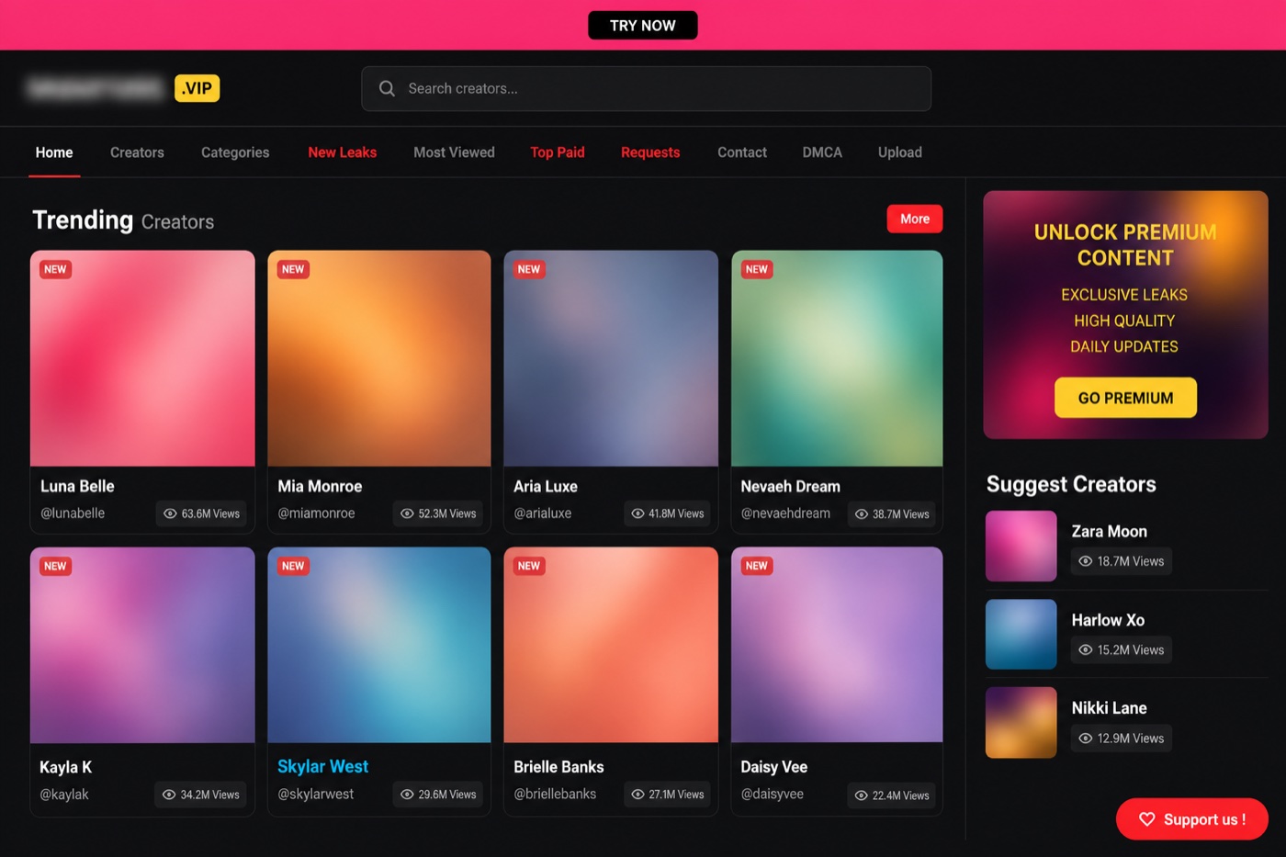The image size is (1286, 857).
Task: Open the Upload nav item
Action: point(900,152)
